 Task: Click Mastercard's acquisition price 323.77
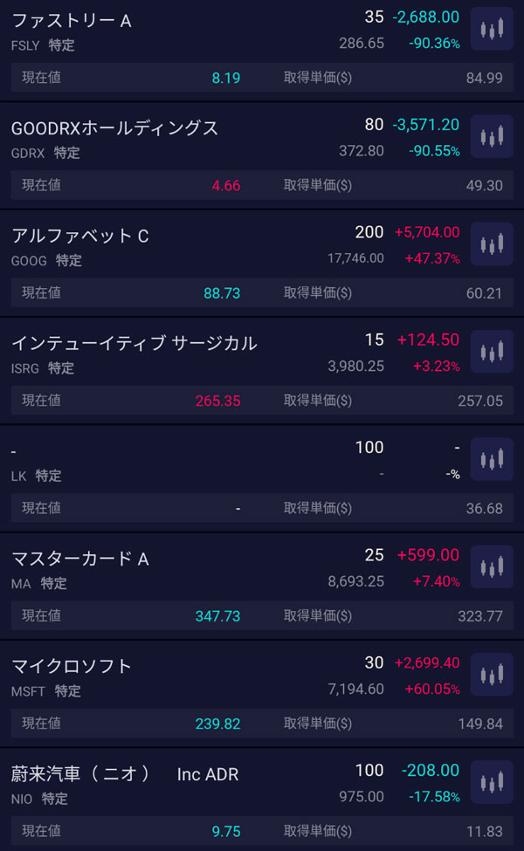pos(479,616)
